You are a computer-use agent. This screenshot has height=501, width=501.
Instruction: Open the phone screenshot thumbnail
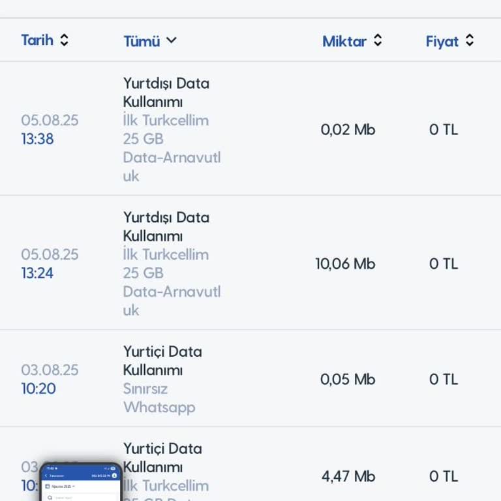tap(81, 483)
